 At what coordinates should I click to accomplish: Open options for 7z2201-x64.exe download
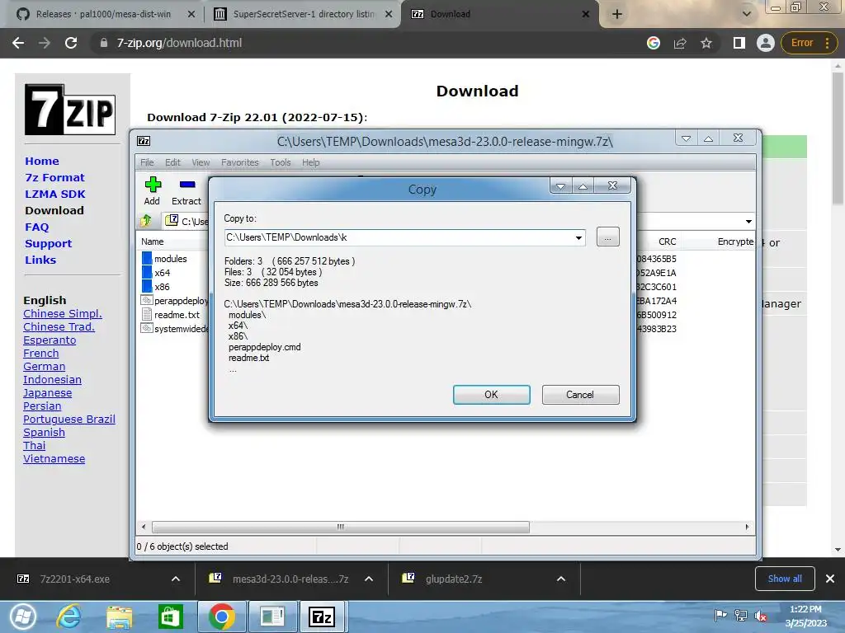point(176,579)
